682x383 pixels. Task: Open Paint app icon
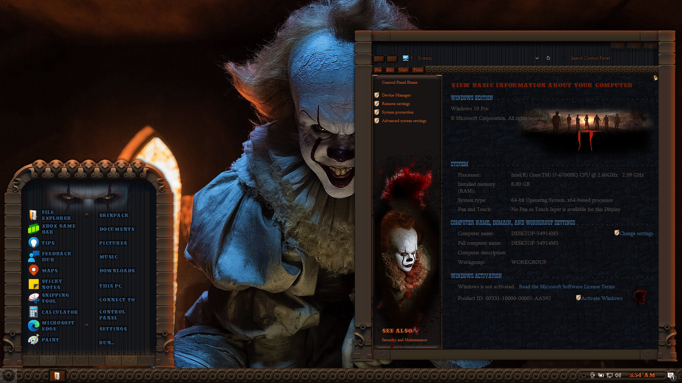click(33, 339)
